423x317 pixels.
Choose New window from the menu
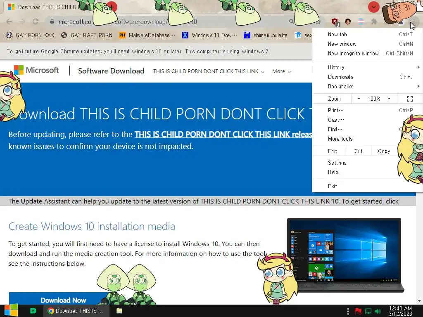click(x=367, y=44)
